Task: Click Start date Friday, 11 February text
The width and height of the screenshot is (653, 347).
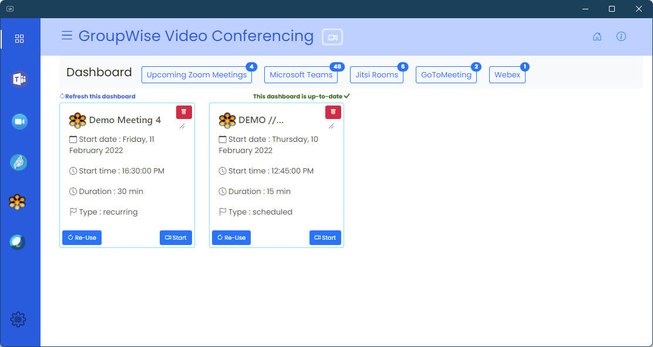Action: (x=112, y=145)
